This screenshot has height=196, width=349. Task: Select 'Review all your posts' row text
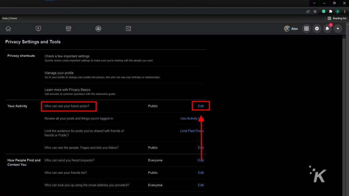tap(79, 118)
